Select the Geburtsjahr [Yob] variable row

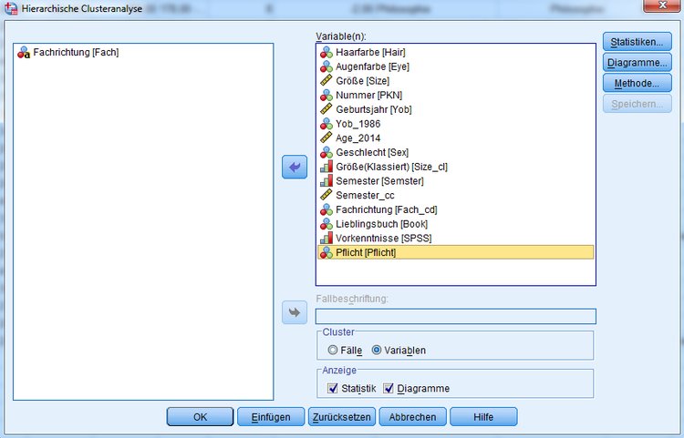(455, 109)
